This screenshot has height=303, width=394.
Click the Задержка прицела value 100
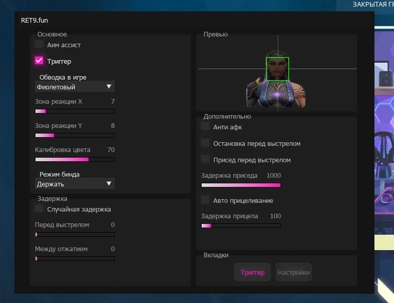275,216
